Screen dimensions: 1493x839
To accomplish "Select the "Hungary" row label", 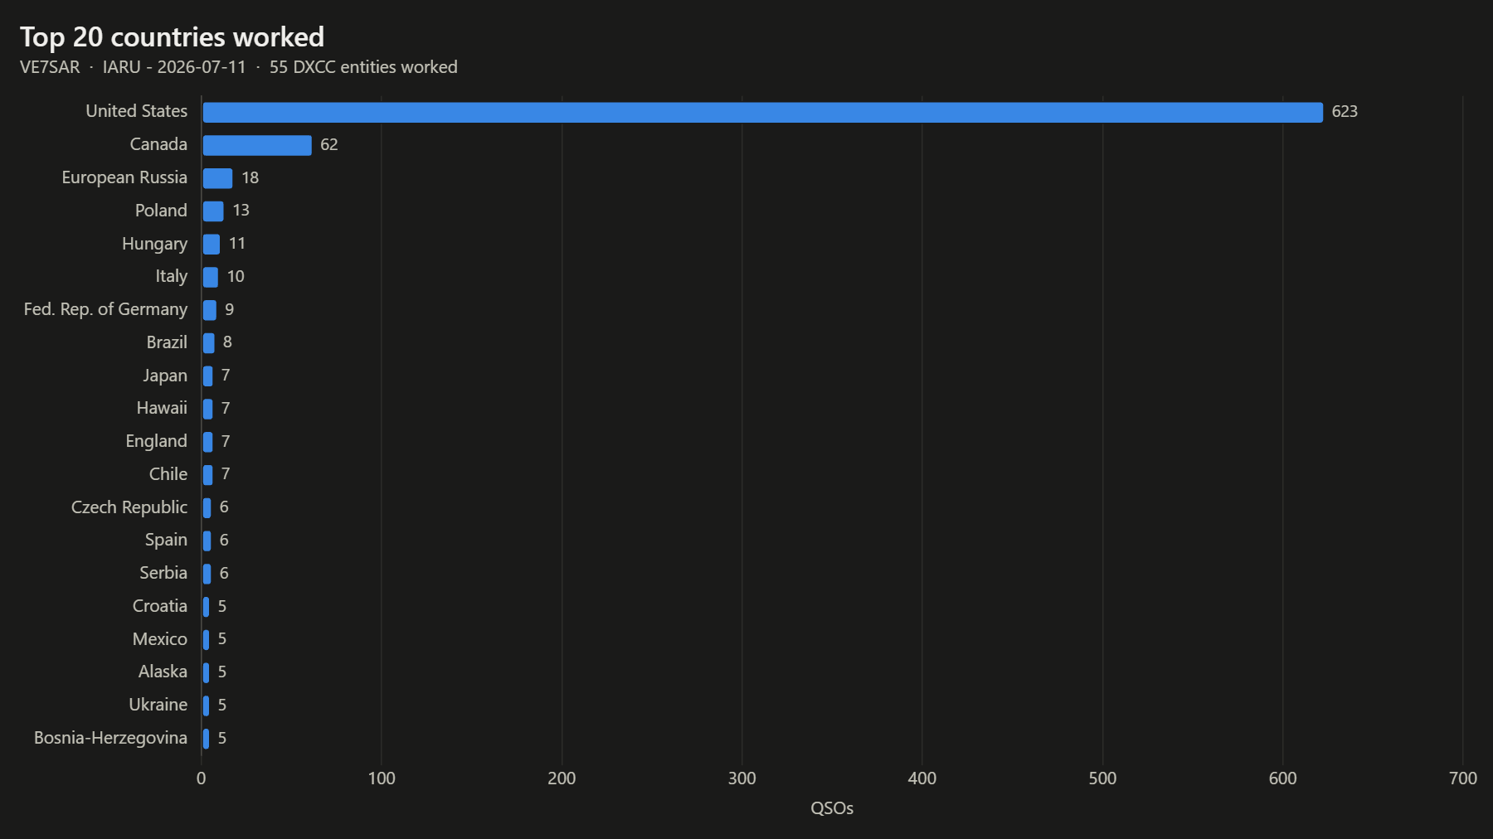I will (154, 244).
